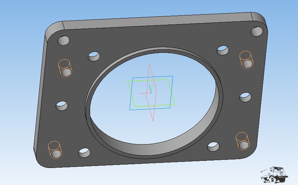Select the through hole just lower-right of the central bore
The image size is (298, 185).
[x=213, y=147]
